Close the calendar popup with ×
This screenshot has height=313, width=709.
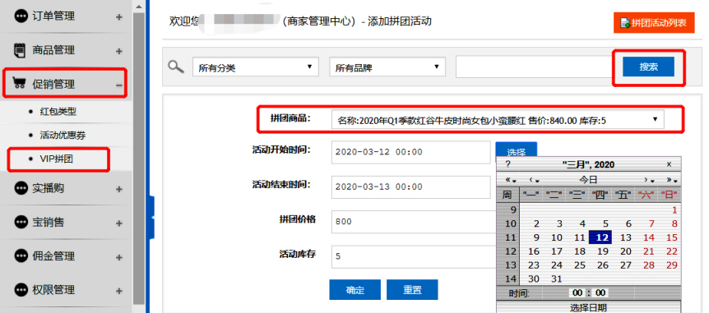pyautogui.click(x=670, y=164)
